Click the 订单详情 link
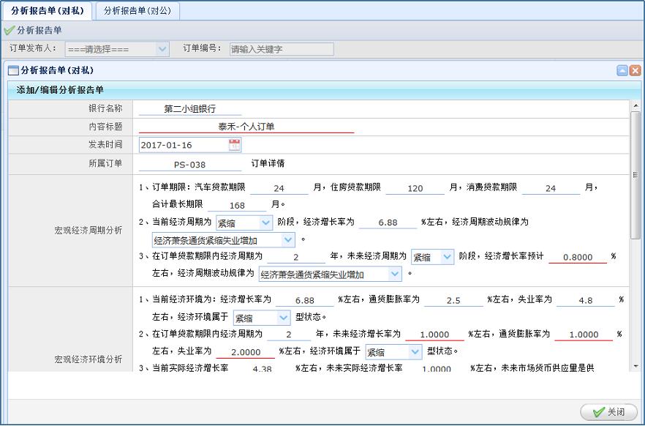645x426 pixels. tap(268, 164)
